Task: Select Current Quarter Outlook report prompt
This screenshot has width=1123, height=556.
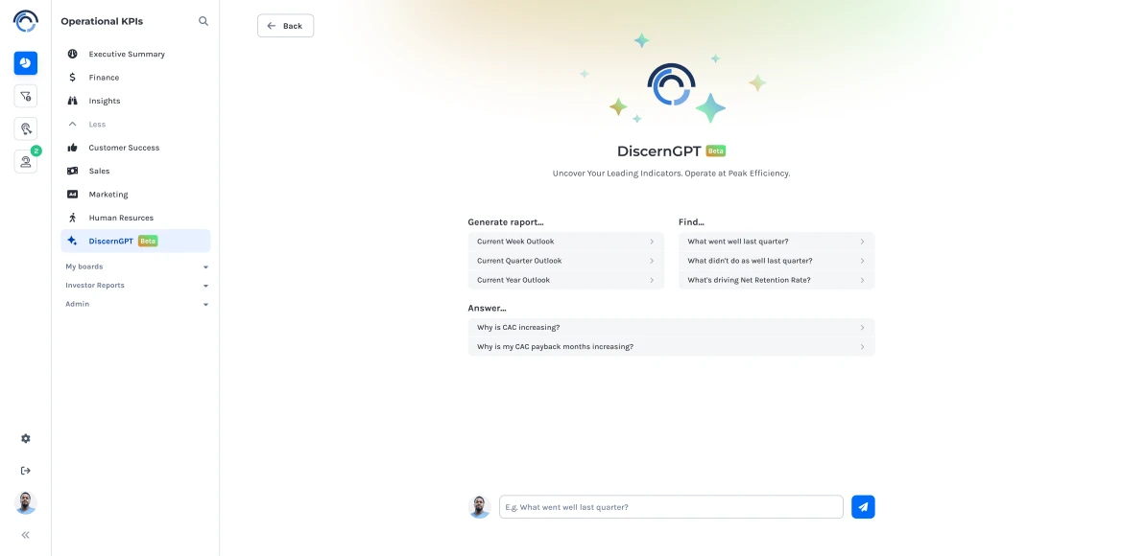Action: click(x=565, y=261)
